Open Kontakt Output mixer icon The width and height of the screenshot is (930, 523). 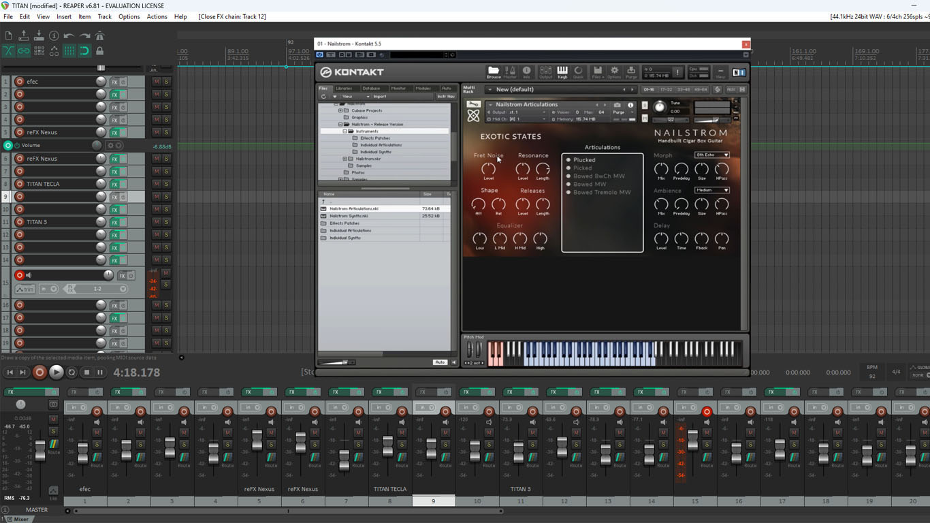(545, 72)
